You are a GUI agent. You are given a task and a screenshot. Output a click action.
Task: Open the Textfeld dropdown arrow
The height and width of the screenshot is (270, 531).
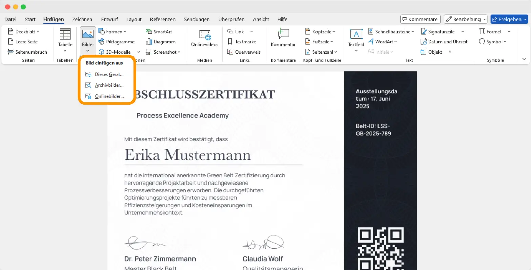pyautogui.click(x=356, y=51)
